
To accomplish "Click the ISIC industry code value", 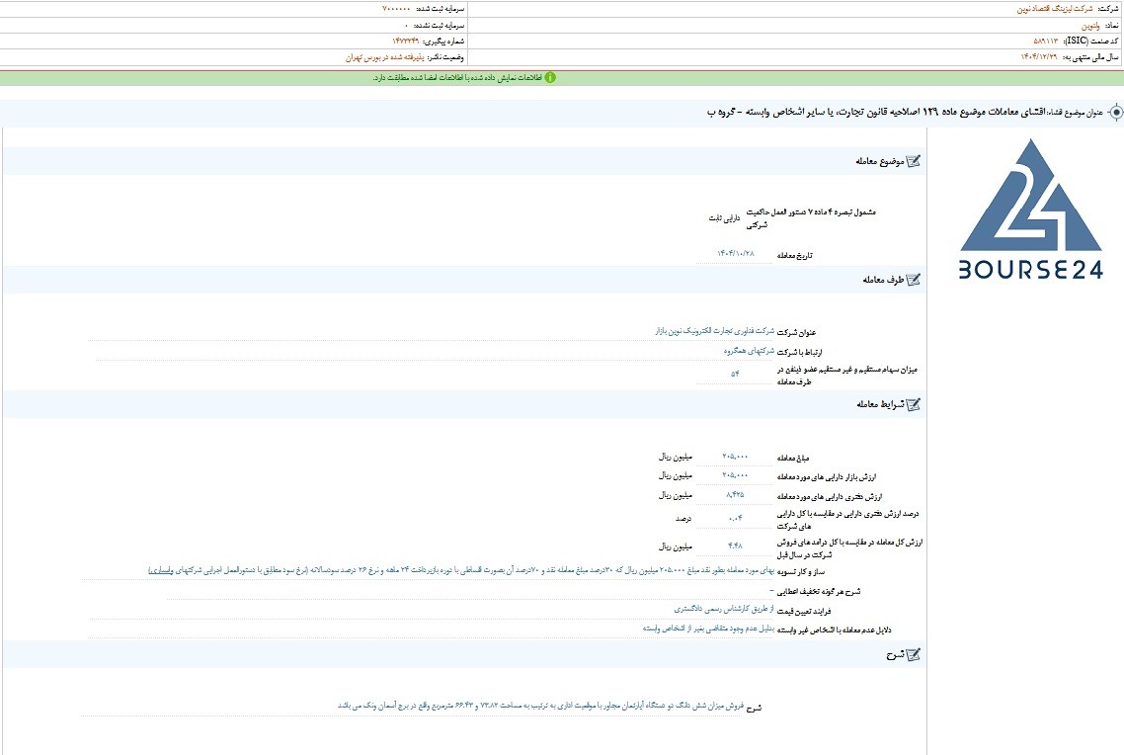I will click(1045, 41).
